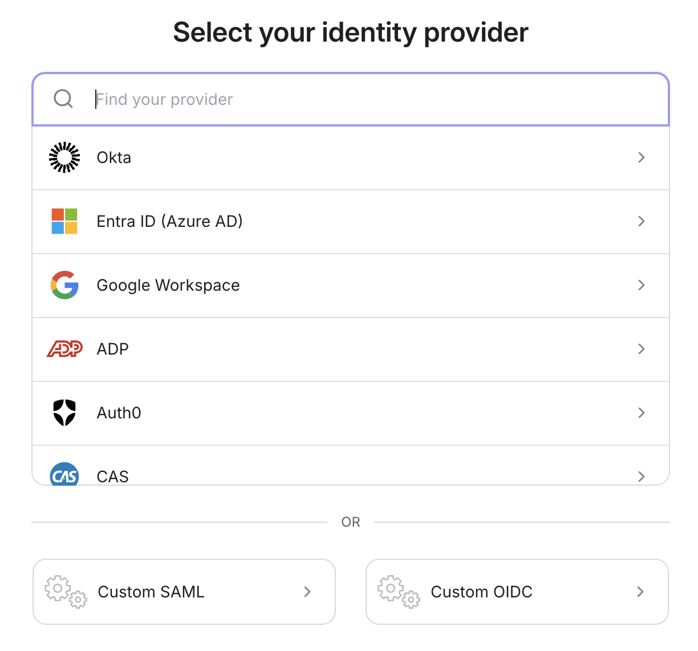Open Entra ID via its chevron arrow

point(642,221)
